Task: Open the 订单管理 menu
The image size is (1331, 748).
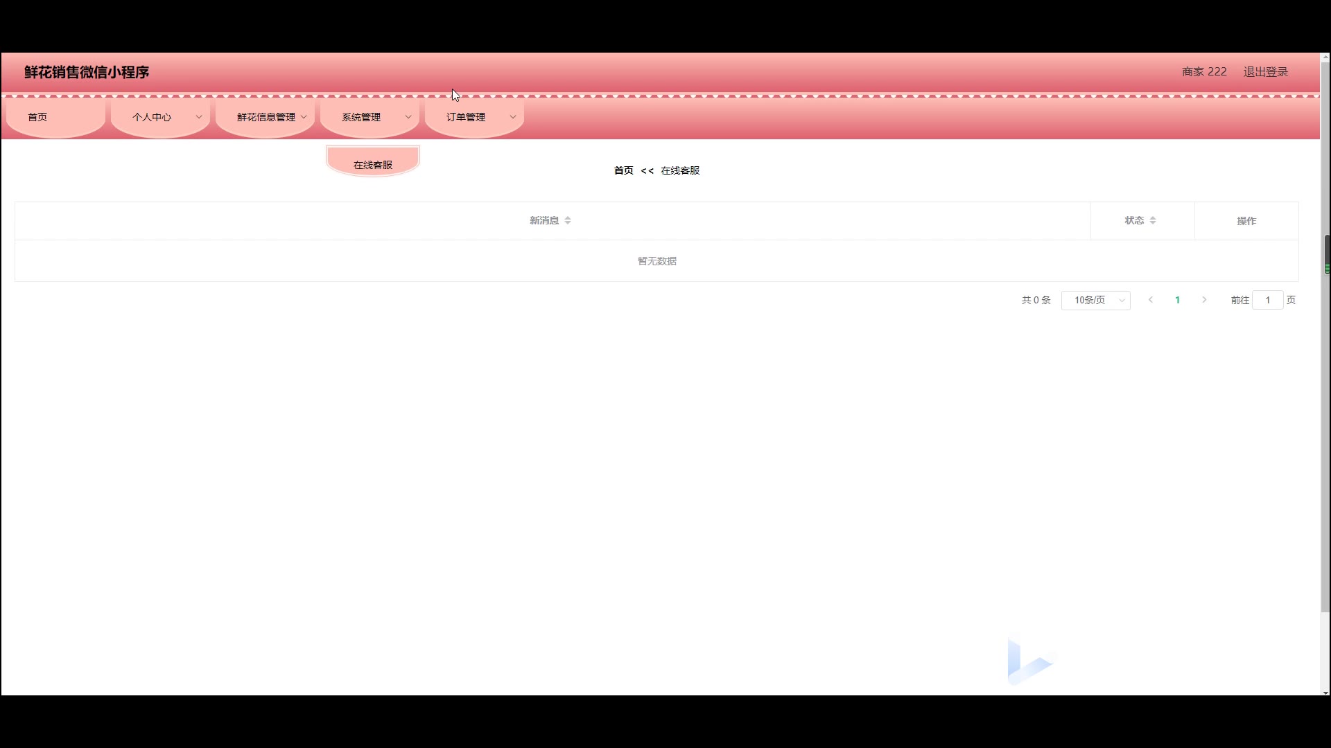Action: point(466,117)
